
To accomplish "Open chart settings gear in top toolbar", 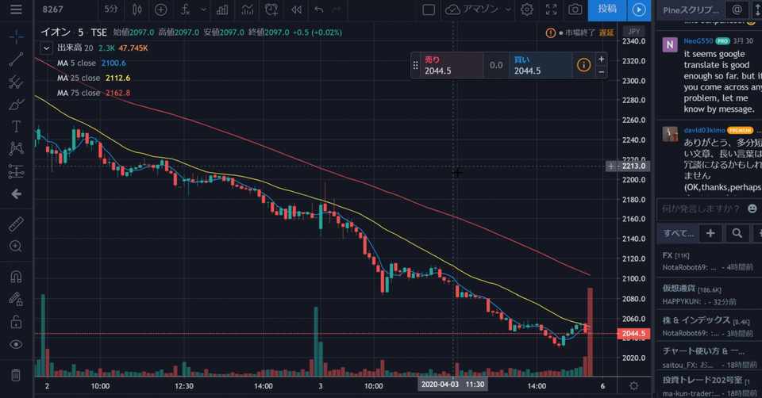I will point(527,10).
